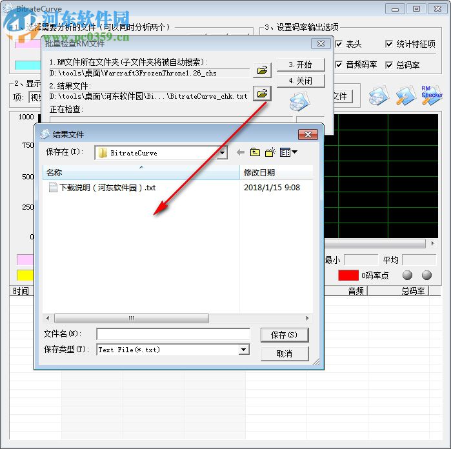Toggle the 表头 checkbox
Image resolution: width=451 pixels, height=449 pixels.
pyautogui.click(x=339, y=44)
